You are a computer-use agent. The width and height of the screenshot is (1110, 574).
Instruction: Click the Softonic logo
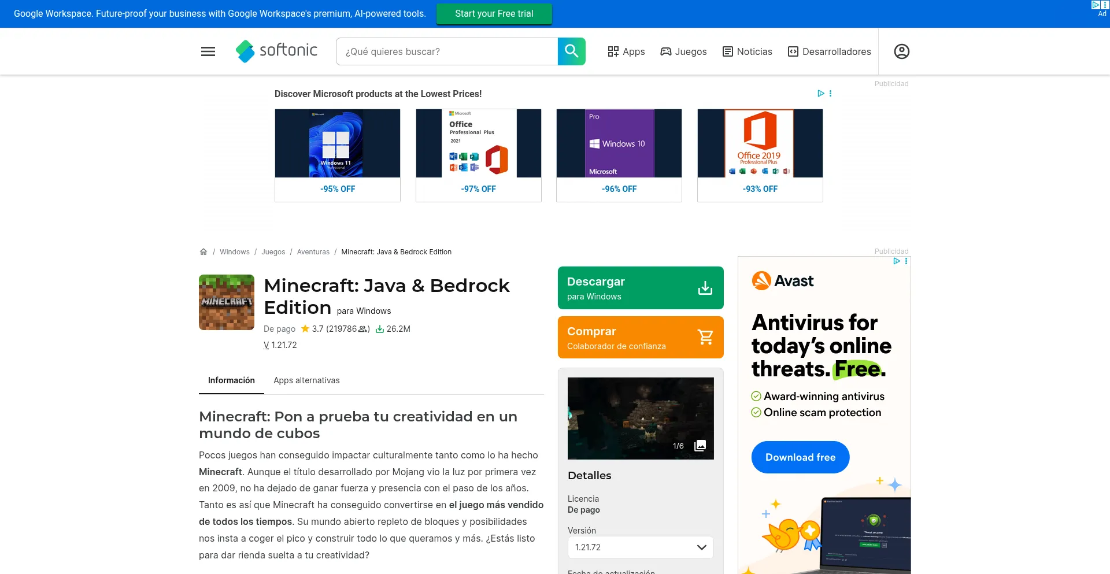(276, 51)
